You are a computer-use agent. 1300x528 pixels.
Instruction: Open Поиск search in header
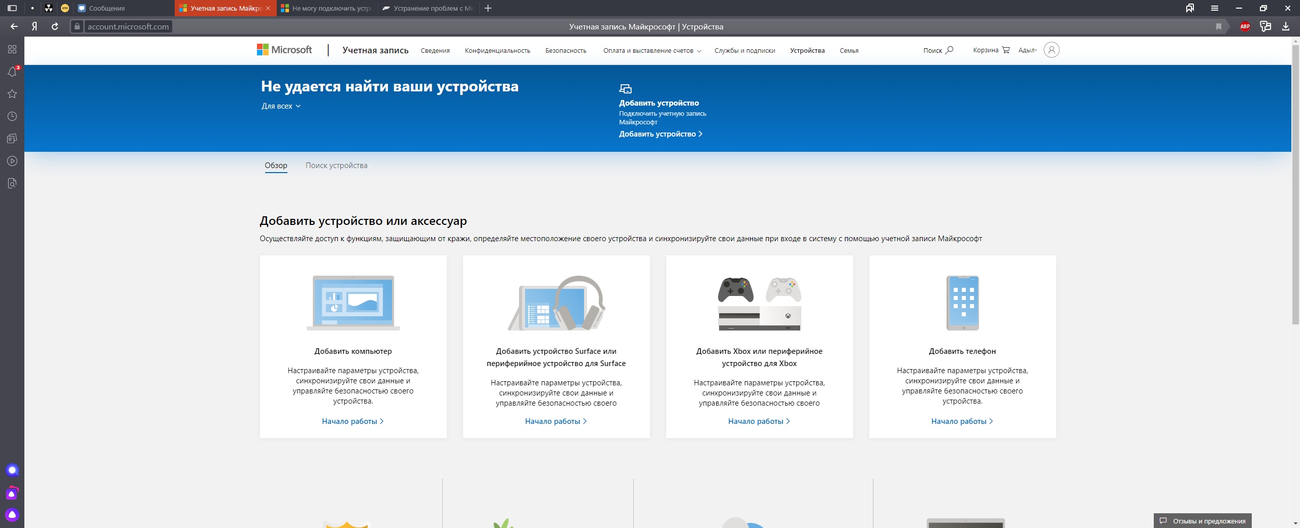pos(938,50)
